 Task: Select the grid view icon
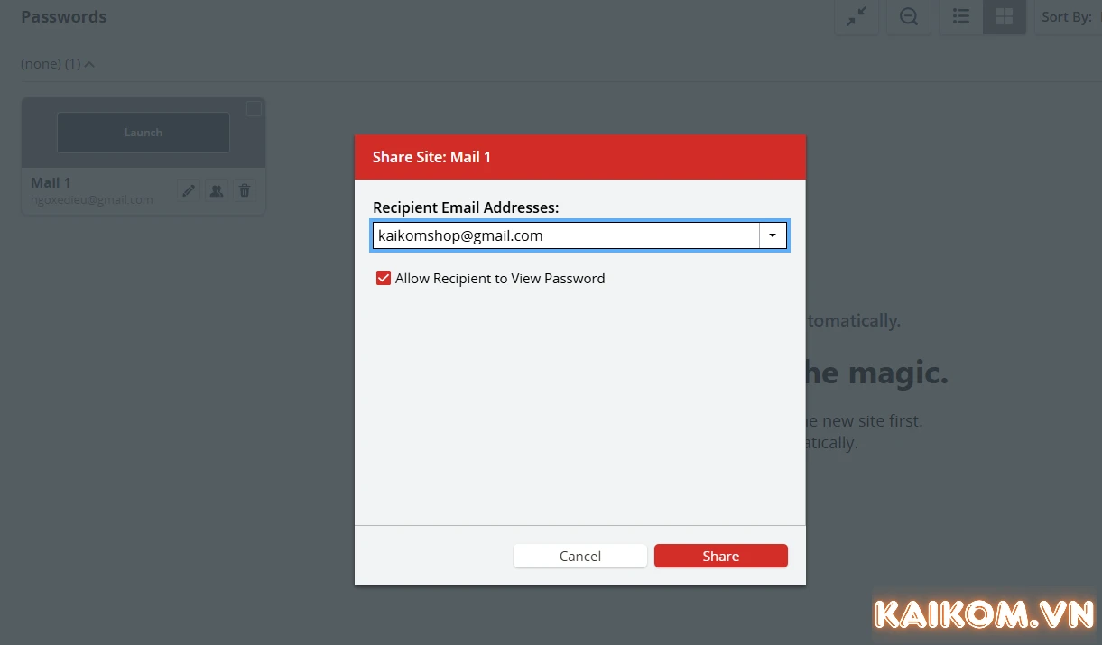point(1005,16)
